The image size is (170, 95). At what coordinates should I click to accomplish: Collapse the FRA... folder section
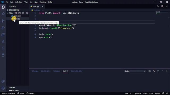tap(10, 13)
